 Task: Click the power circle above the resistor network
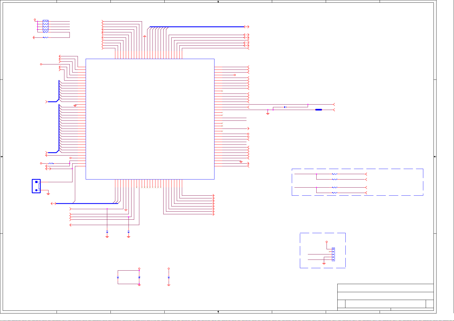point(35,20)
